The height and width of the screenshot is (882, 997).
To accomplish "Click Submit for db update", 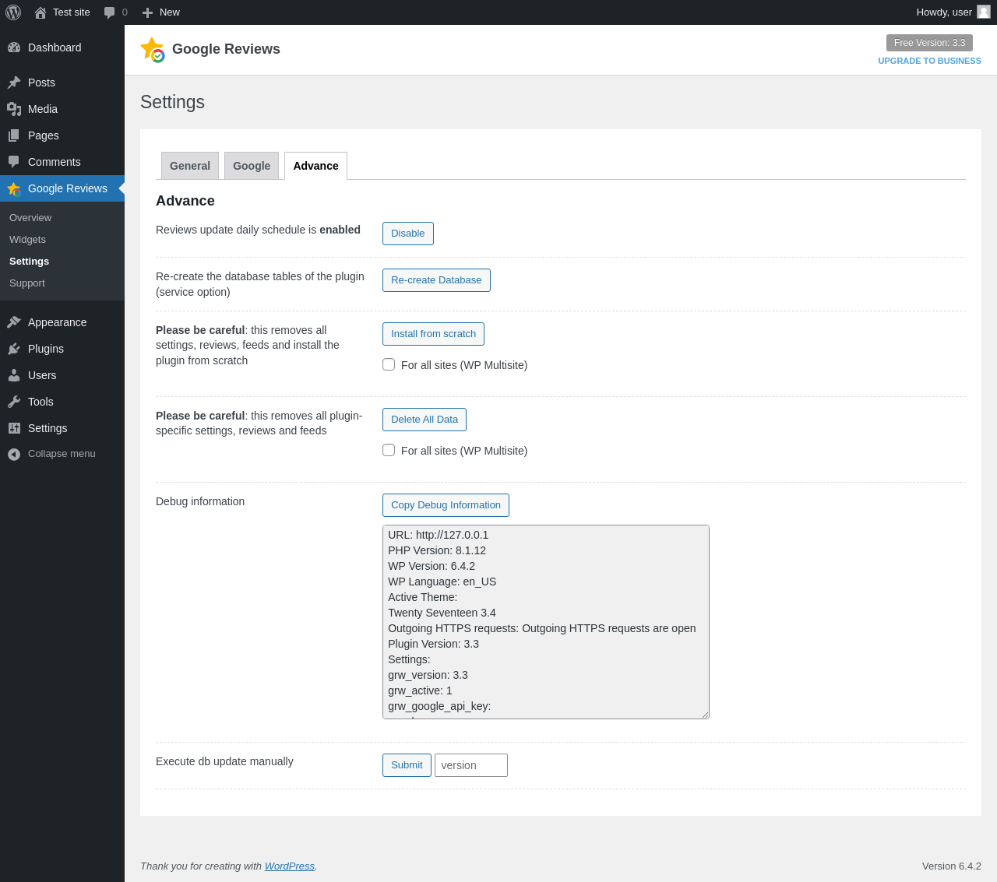I will (x=407, y=765).
